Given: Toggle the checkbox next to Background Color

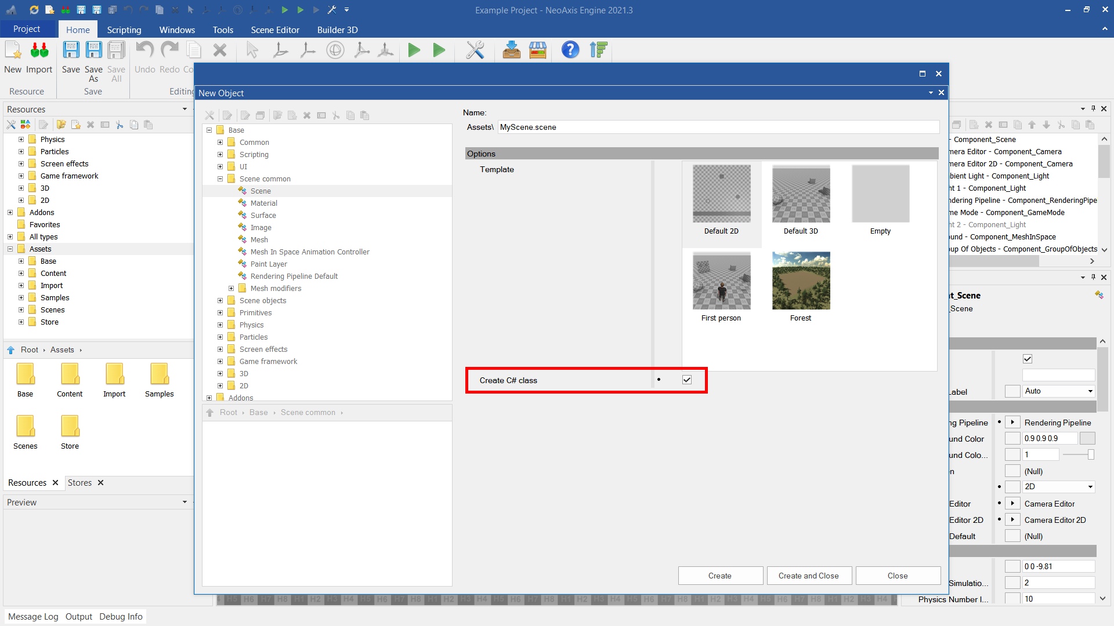Looking at the screenshot, I should tap(1012, 439).
